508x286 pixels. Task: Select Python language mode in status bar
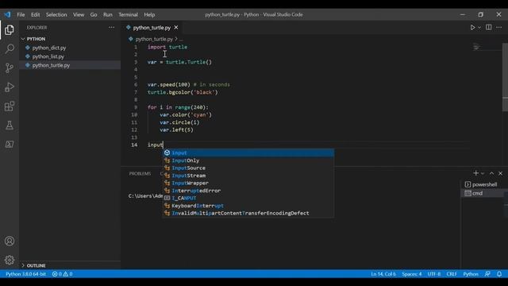click(471, 274)
